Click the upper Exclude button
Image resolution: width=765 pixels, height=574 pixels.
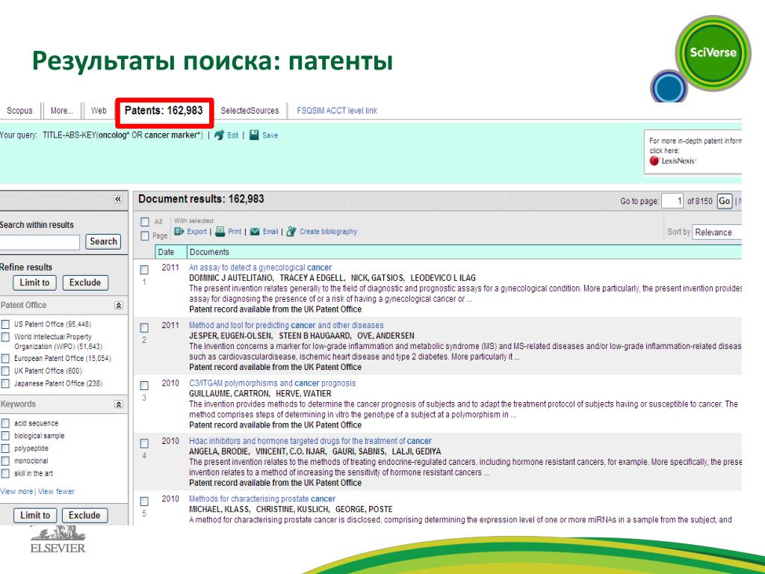click(x=85, y=283)
